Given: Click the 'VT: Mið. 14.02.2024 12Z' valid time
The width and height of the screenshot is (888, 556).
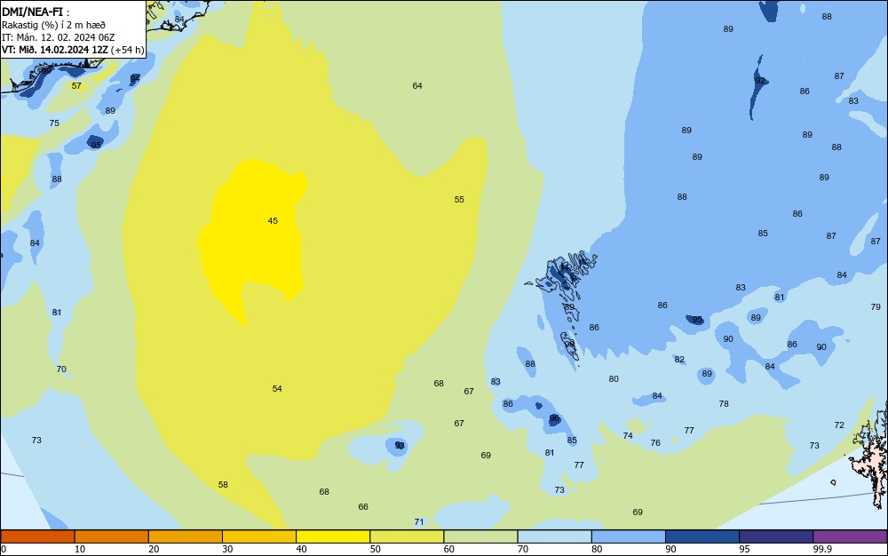Looking at the screenshot, I should [x=54, y=50].
